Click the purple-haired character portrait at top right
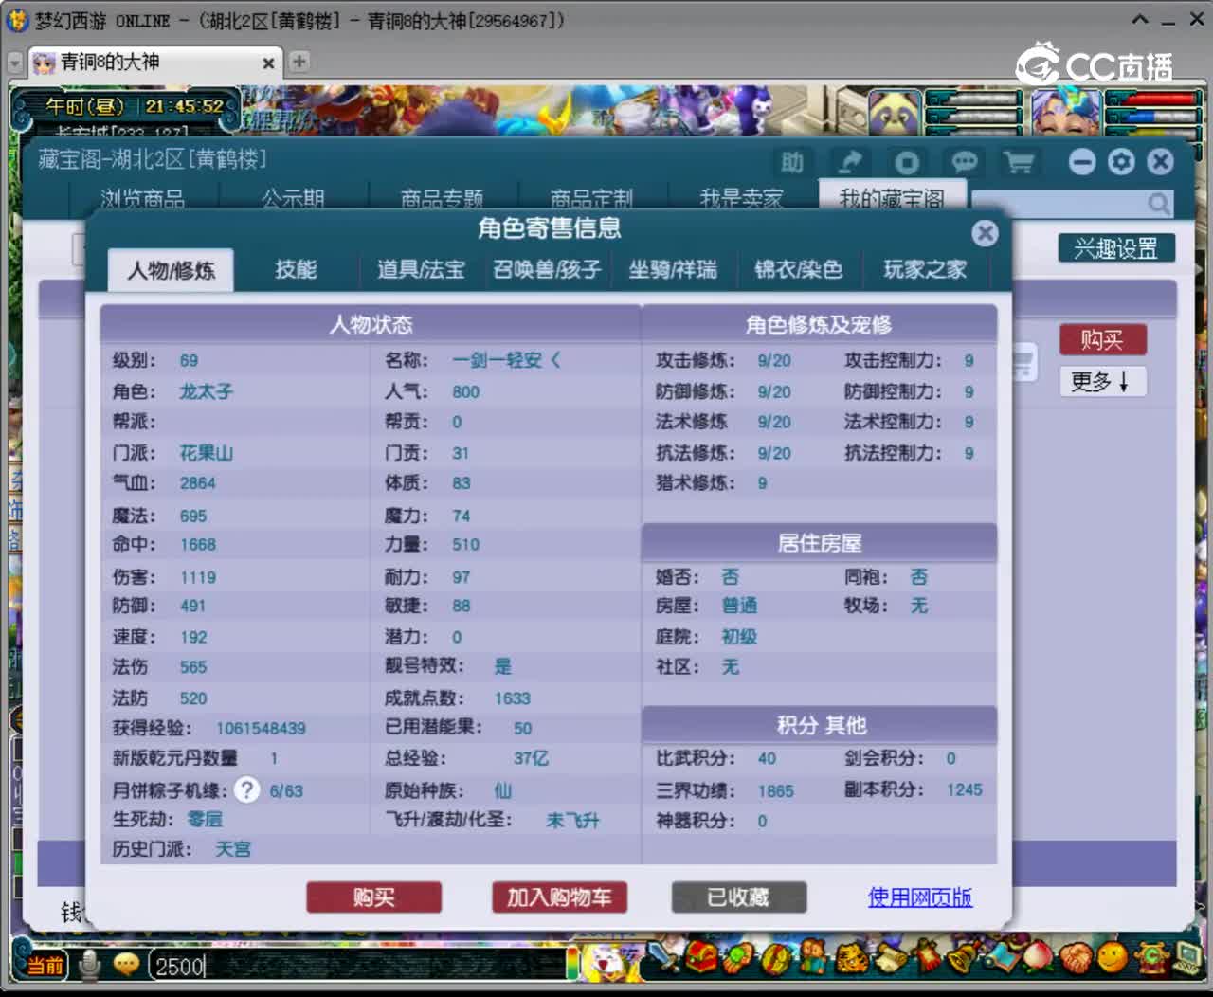The width and height of the screenshot is (1213, 997). 1066,114
